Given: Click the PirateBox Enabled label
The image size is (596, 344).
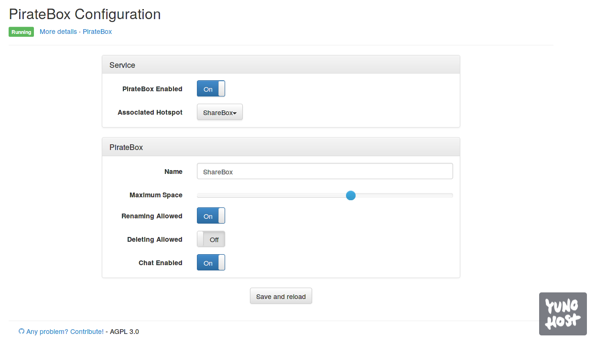Looking at the screenshot, I should pyautogui.click(x=152, y=89).
